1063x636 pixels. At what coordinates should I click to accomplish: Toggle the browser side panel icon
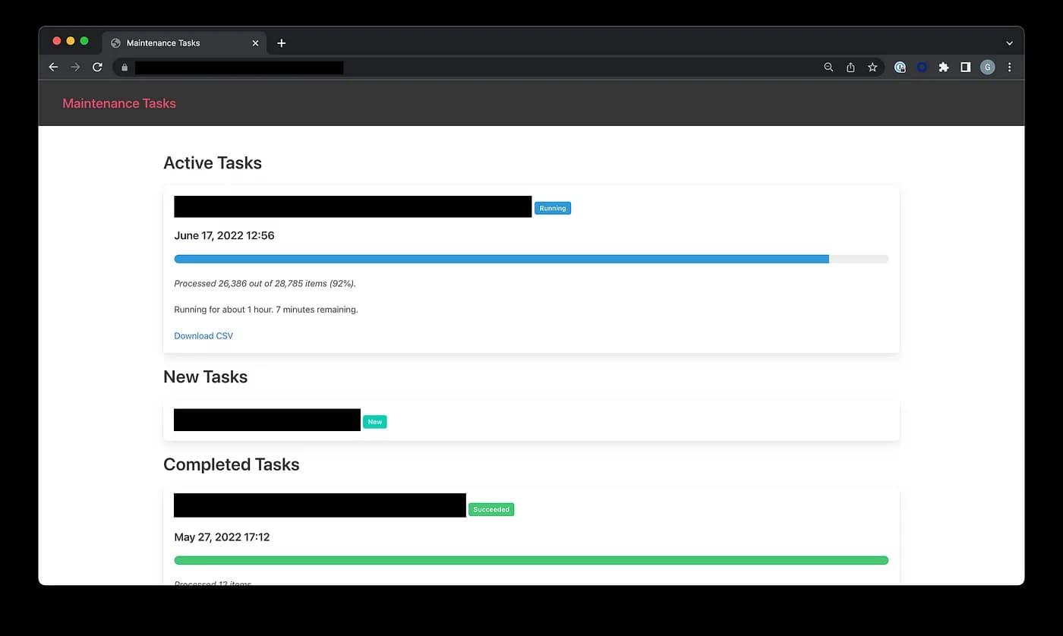(x=965, y=67)
